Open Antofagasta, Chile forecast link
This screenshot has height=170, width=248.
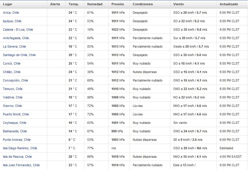(16, 38)
